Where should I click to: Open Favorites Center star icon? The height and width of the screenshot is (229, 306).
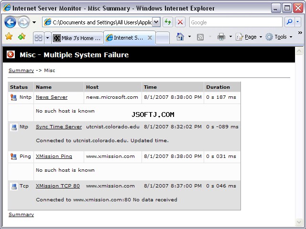[x=9, y=36]
